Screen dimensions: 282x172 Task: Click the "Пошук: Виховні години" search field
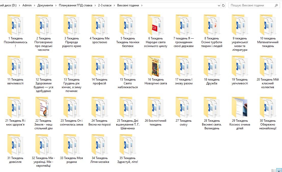251,5
